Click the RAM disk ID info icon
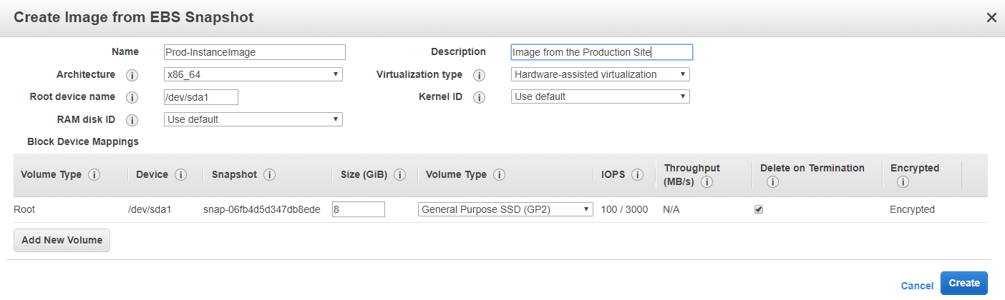 [x=132, y=120]
